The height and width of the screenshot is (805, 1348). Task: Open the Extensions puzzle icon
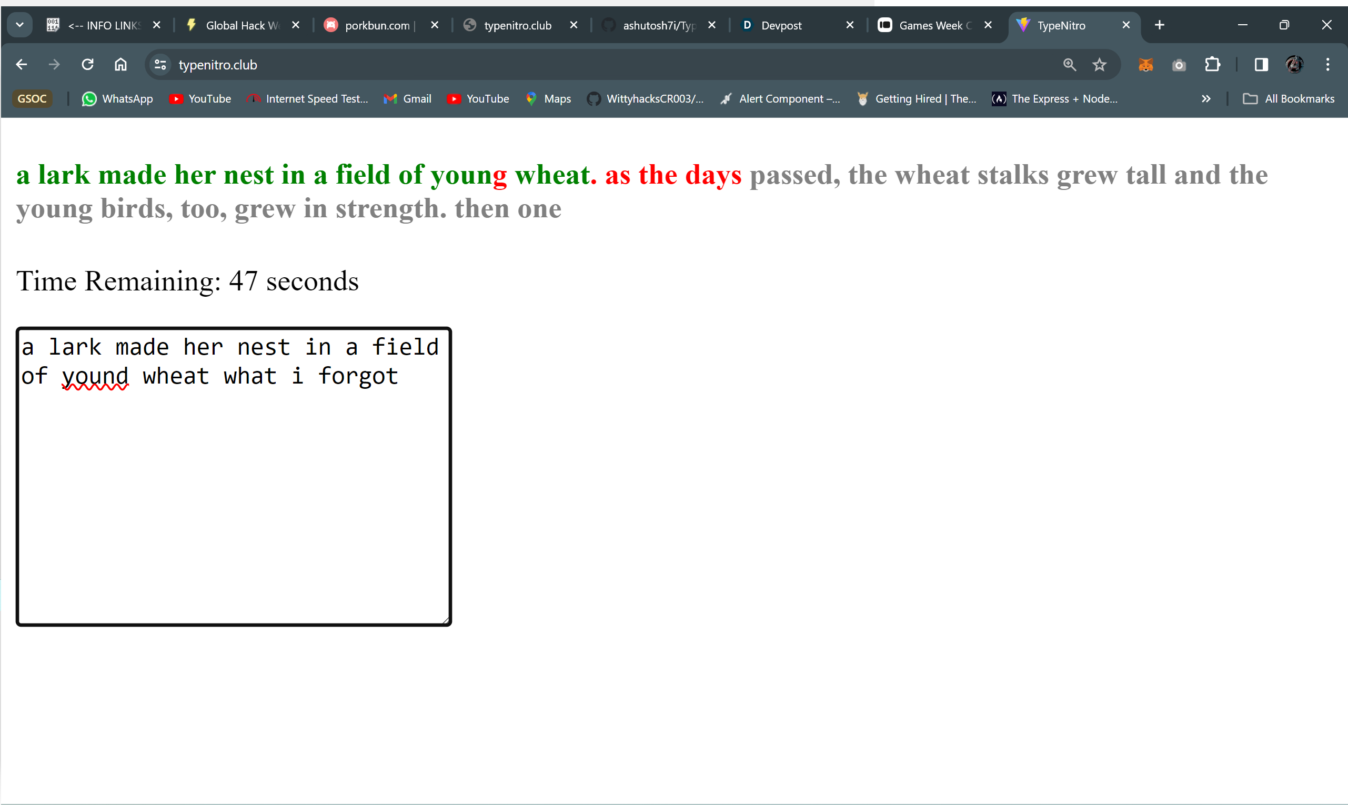tap(1212, 65)
